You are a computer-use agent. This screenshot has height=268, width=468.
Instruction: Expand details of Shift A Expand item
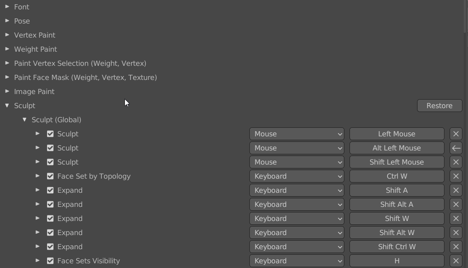coord(38,190)
